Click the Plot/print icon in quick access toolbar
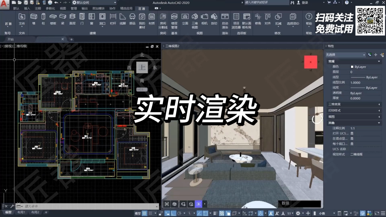 (50, 2)
